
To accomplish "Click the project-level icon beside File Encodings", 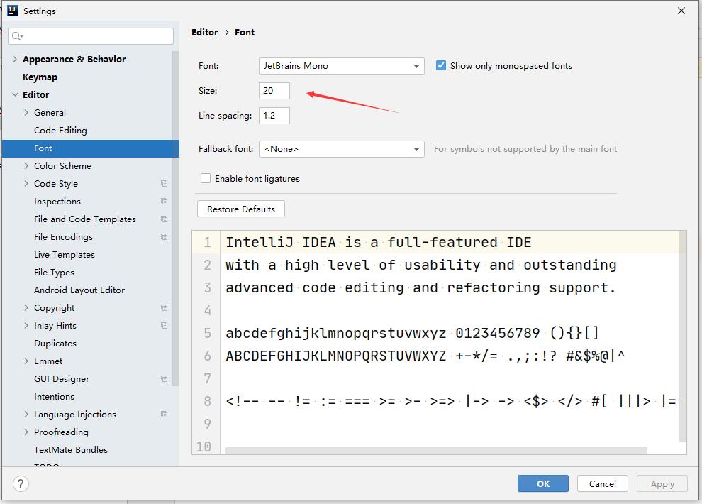I will [x=165, y=237].
